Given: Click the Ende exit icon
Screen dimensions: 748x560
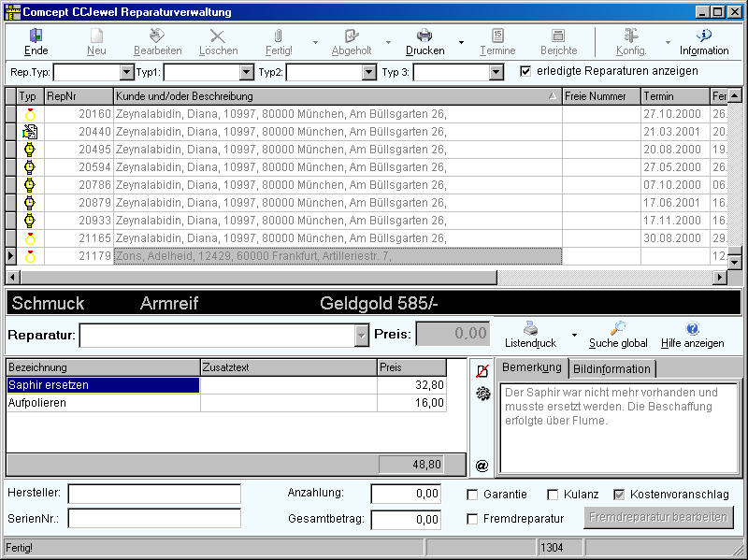Looking at the screenshot, I should pyautogui.click(x=36, y=36).
